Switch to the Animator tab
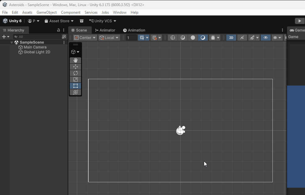 105,30
